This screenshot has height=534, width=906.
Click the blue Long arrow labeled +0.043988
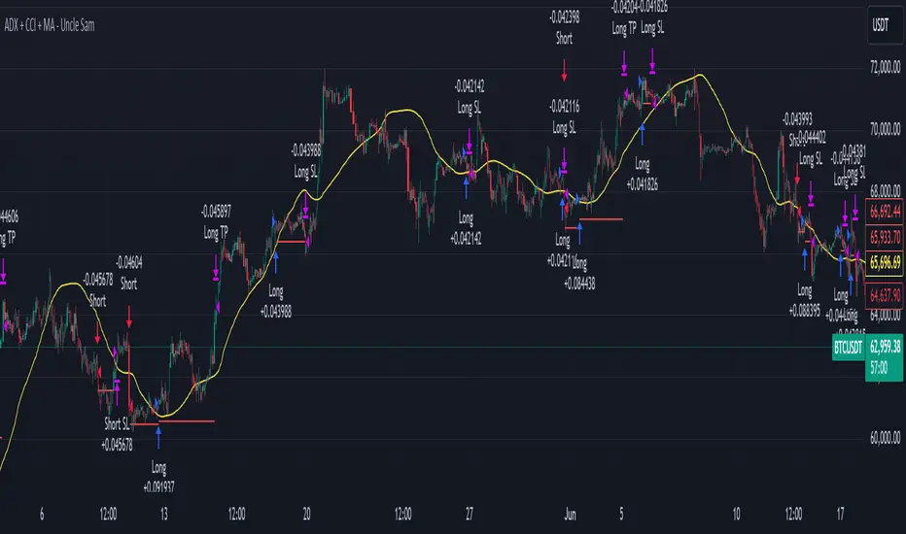[x=276, y=260]
